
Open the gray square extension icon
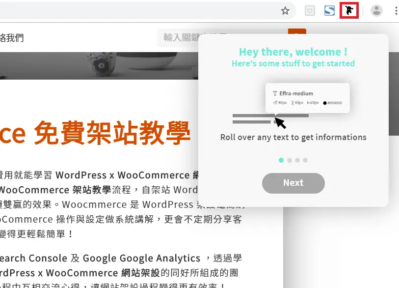tap(310, 11)
